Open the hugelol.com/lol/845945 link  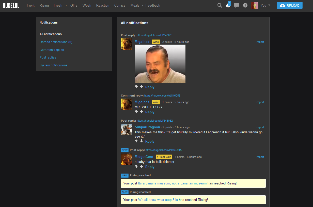tap(164, 150)
